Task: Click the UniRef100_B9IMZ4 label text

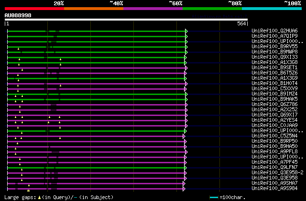Action: point(274,94)
